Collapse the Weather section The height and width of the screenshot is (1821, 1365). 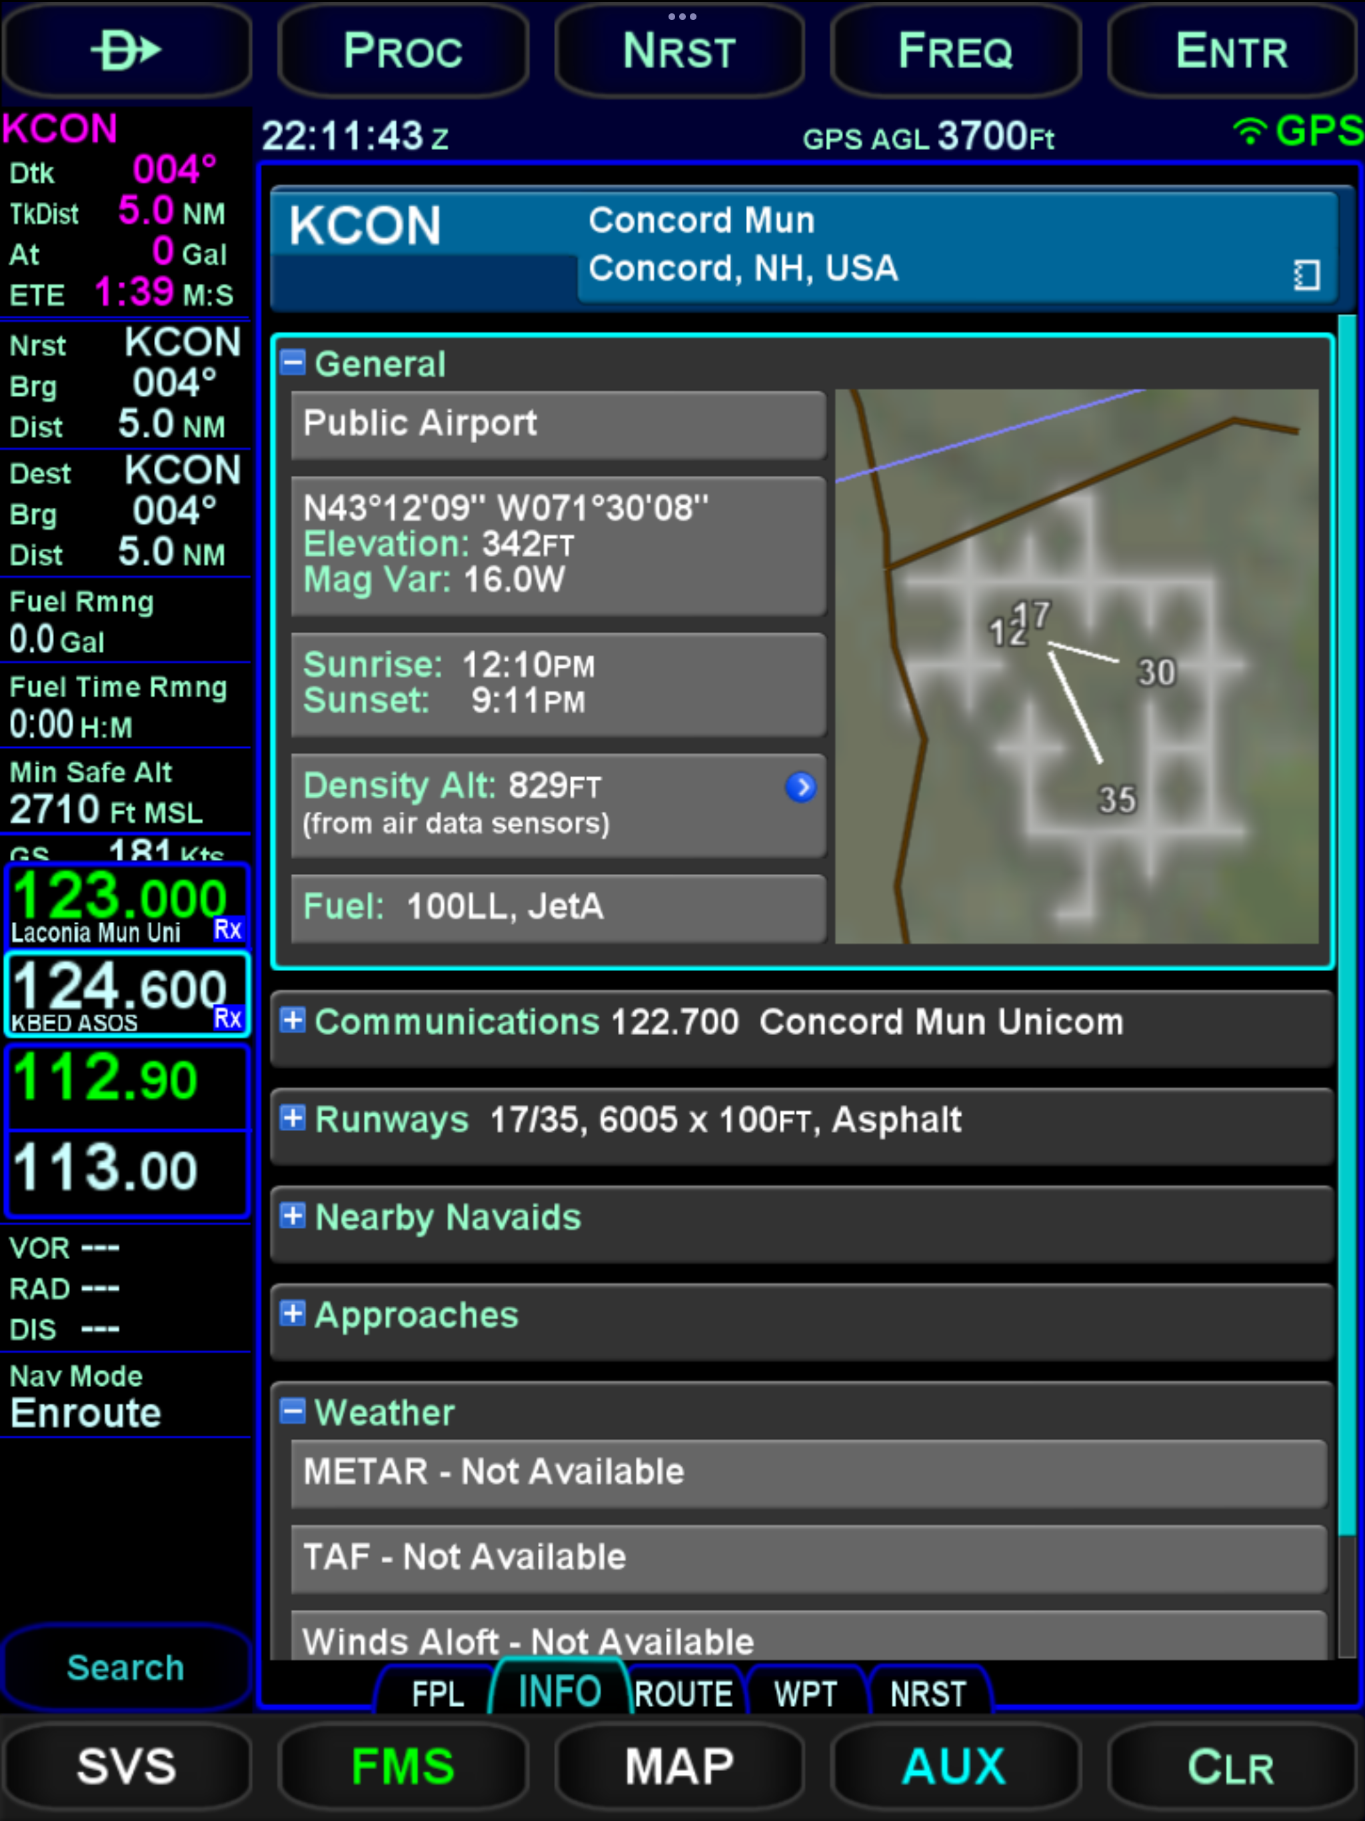click(293, 1411)
